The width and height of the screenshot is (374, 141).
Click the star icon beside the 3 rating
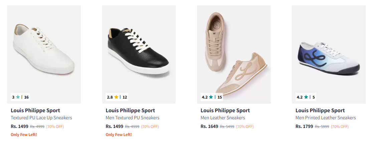coord(18,97)
